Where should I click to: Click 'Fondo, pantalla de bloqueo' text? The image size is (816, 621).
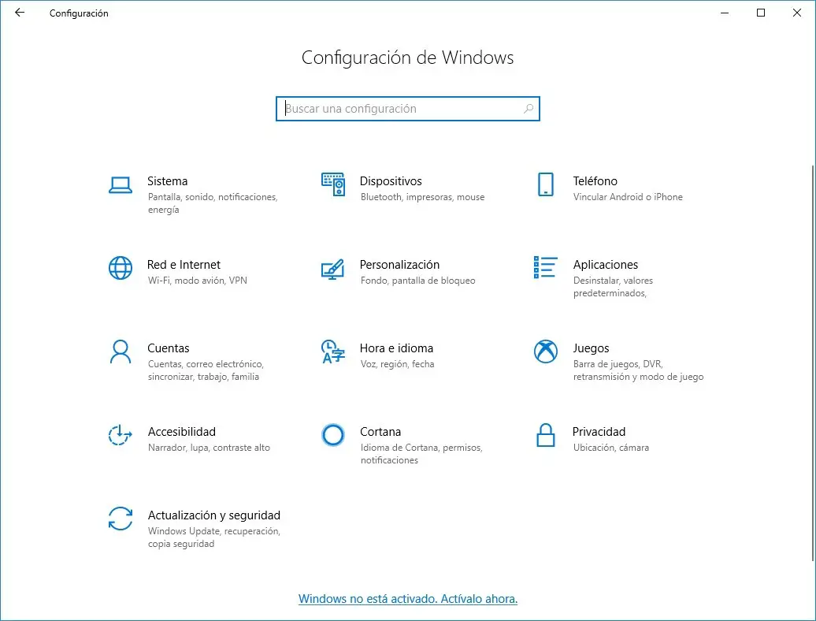(x=418, y=281)
